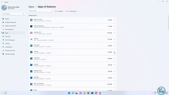The image size is (169, 95).
Task: Select System in the sidebar
Action: click(13, 19)
